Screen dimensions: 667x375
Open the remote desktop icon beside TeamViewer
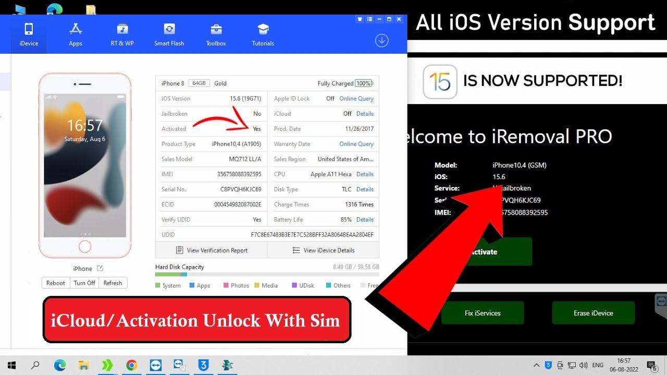pos(179,365)
